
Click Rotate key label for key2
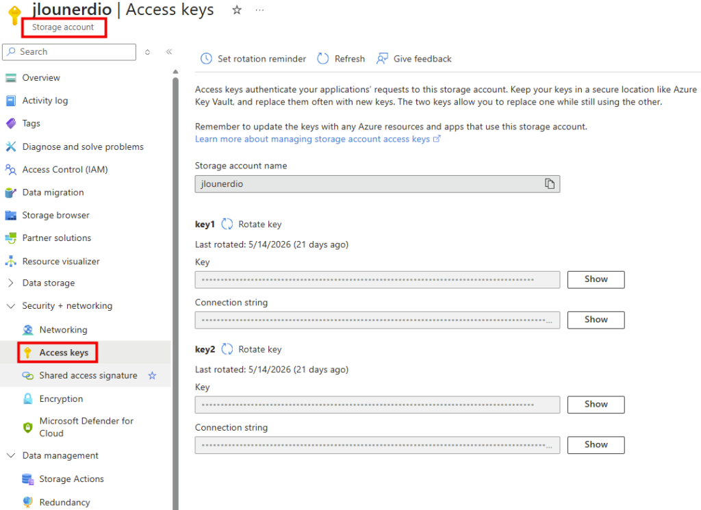tap(259, 349)
